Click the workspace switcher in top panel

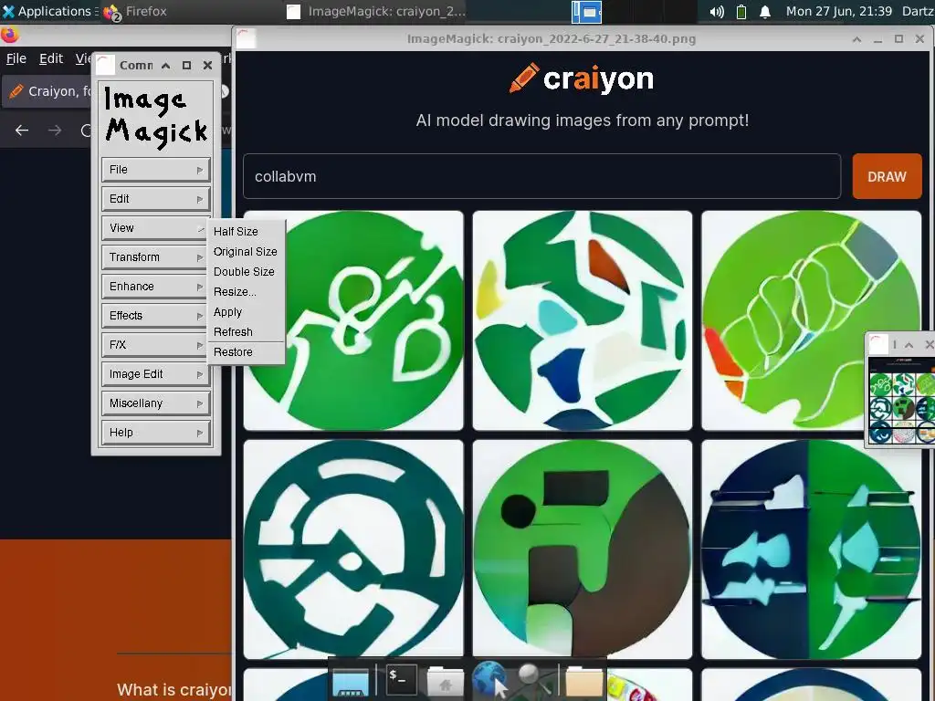[x=587, y=11]
